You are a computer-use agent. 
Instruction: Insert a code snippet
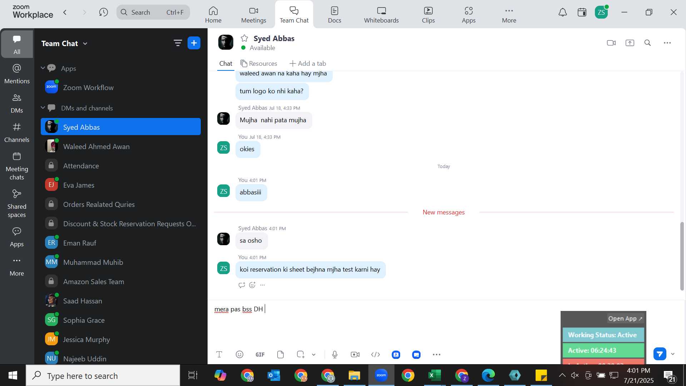(x=376, y=355)
